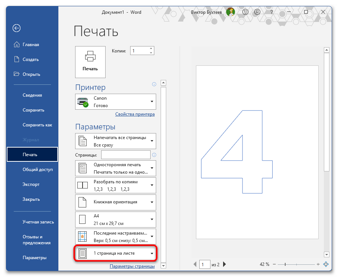The height and width of the screenshot is (277, 338).
Task: Click the info icon next to Страницы field
Action: click(x=154, y=155)
